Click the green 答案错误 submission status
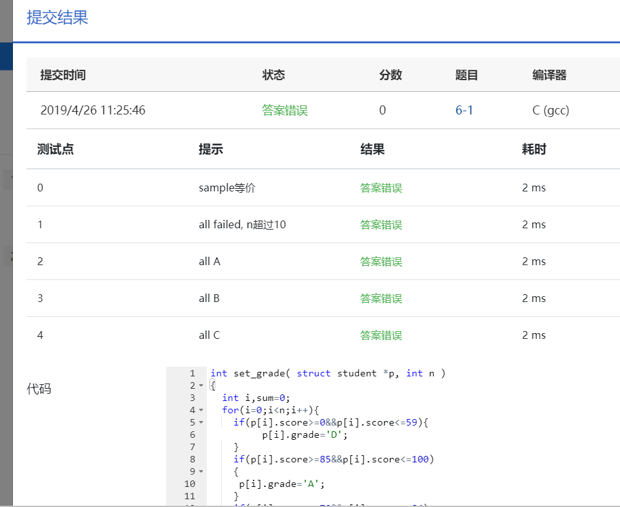620x507 pixels. 284,110
